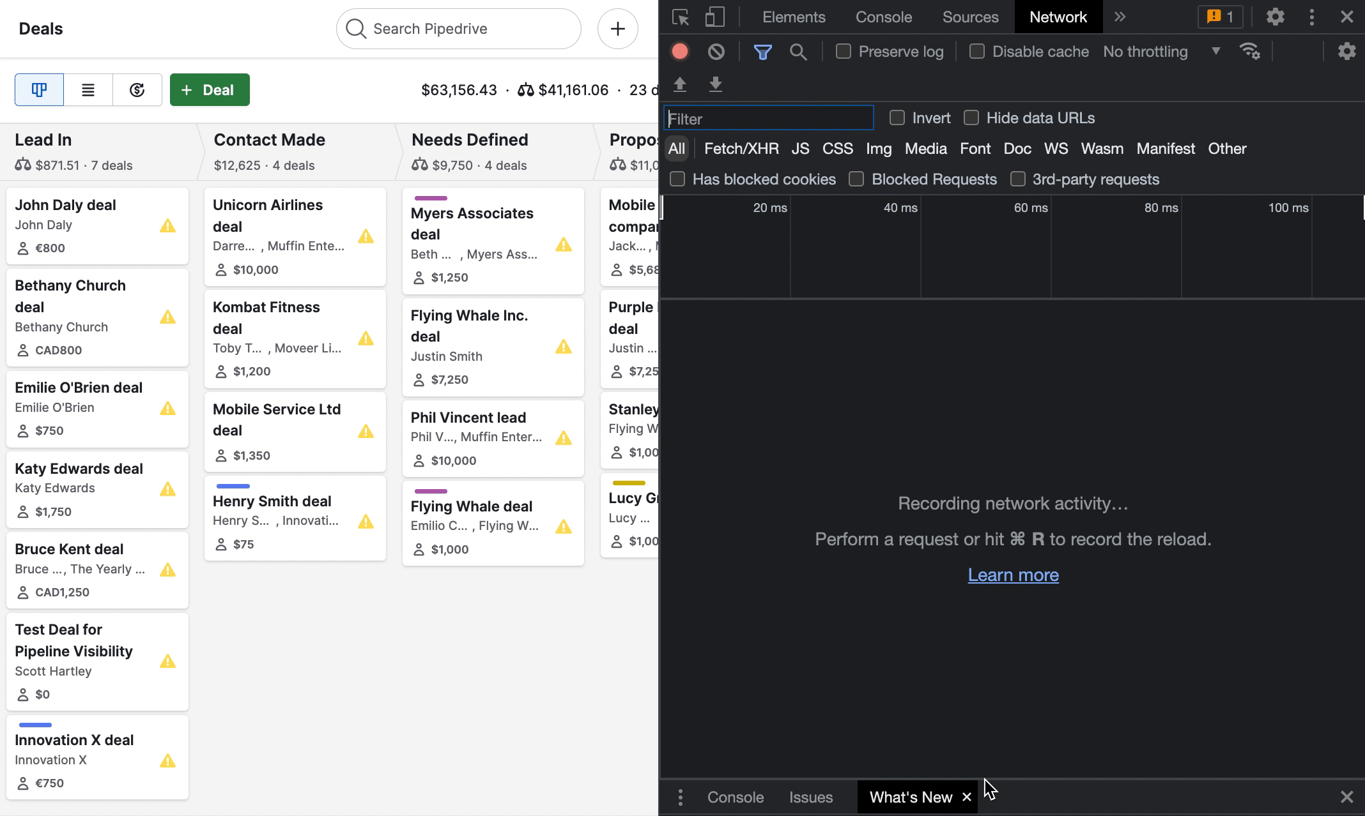Switch to deals list view
The height and width of the screenshot is (816, 1365).
pos(88,90)
